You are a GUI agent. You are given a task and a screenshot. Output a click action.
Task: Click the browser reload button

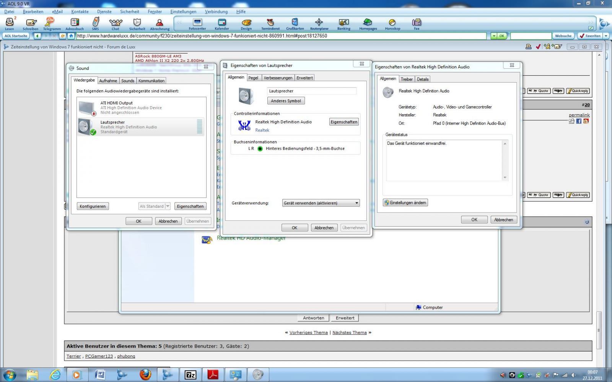tap(63, 36)
